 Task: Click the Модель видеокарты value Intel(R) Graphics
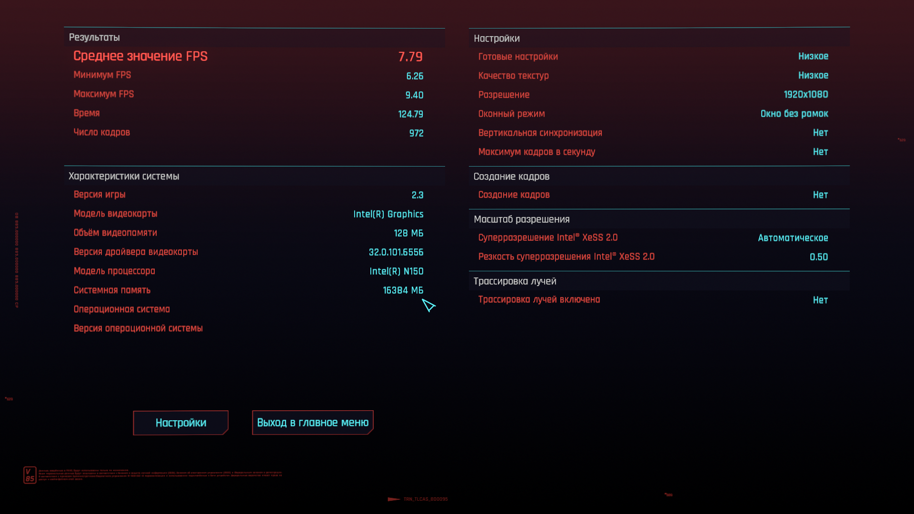pyautogui.click(x=388, y=214)
